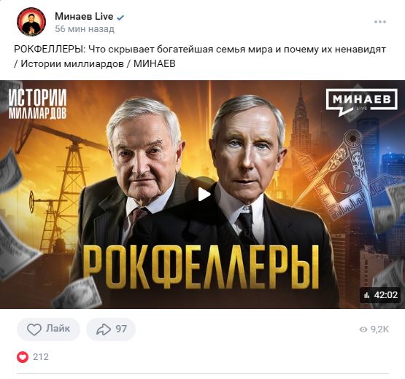Open the post via '56 мин назад' timestamp
Screen dimensions: 405x379
(x=85, y=29)
